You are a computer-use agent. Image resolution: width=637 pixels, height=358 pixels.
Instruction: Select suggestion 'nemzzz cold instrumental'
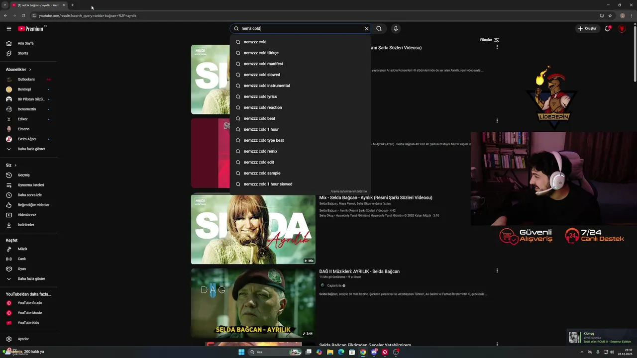301,86
